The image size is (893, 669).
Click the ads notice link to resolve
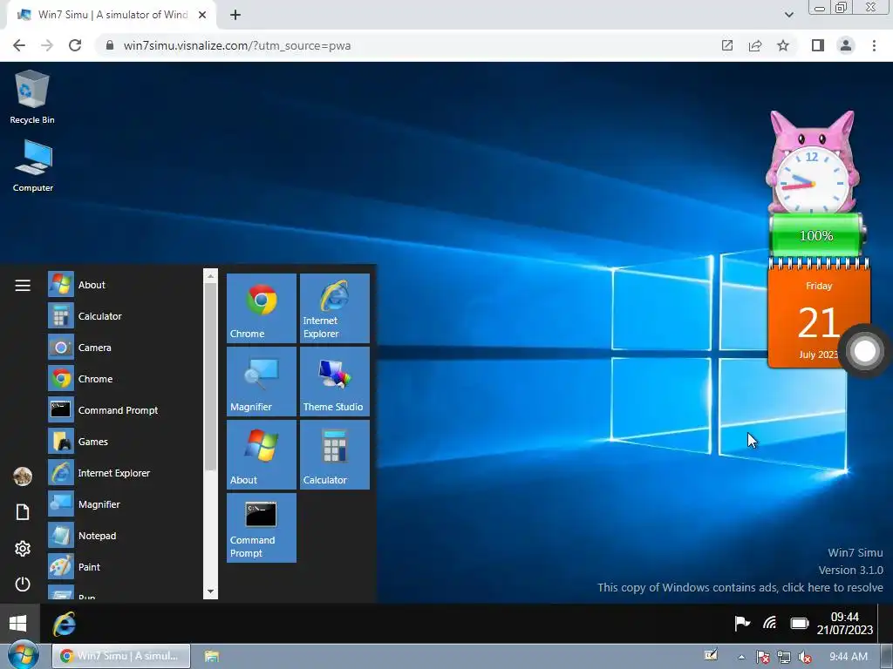tap(740, 587)
